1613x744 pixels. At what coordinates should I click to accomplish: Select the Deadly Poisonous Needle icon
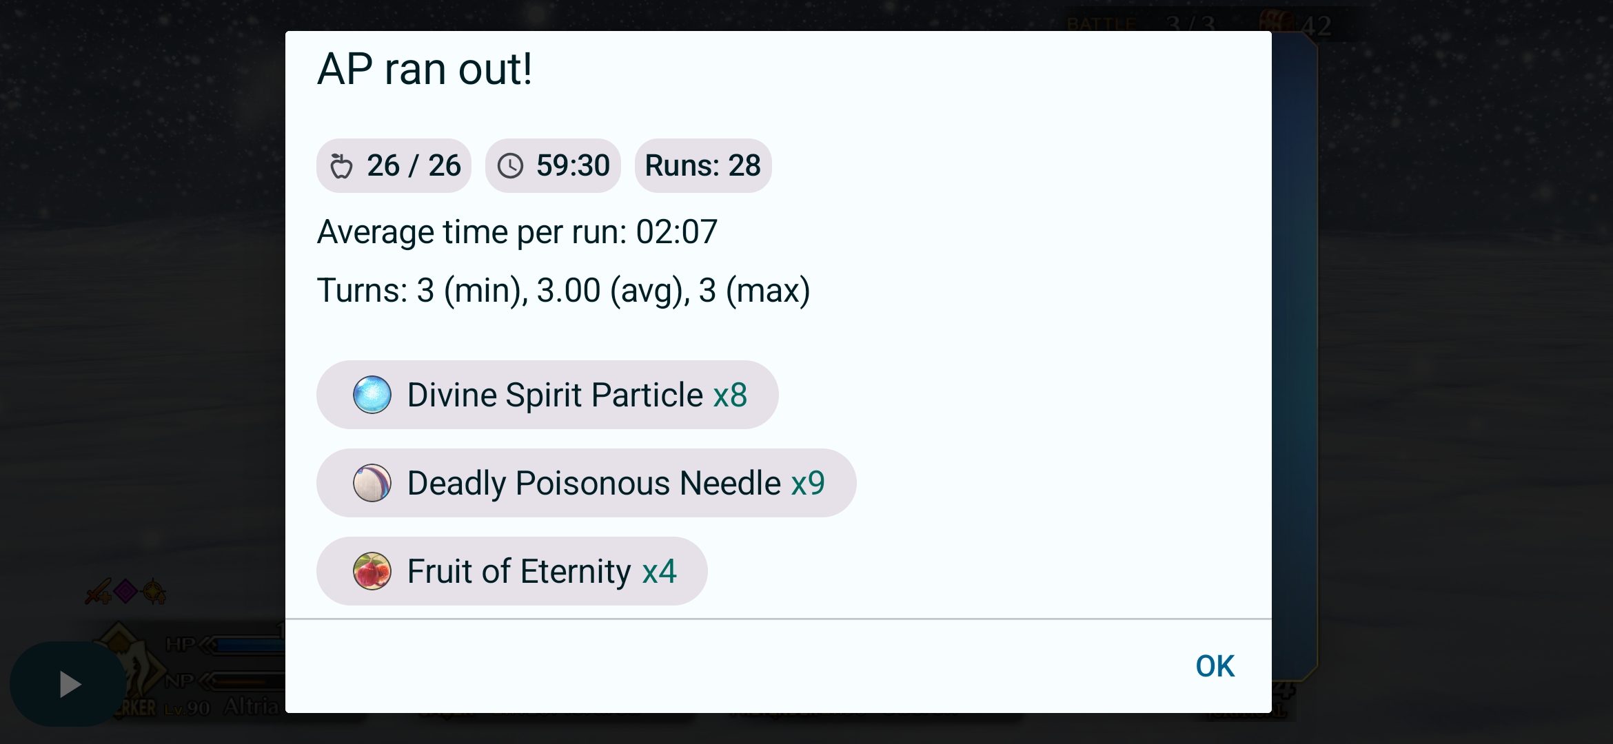point(372,483)
